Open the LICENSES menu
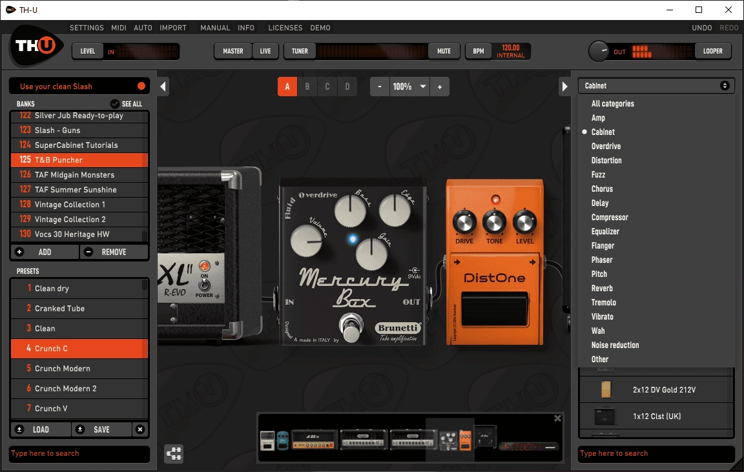Image resolution: width=744 pixels, height=472 pixels. pos(285,28)
